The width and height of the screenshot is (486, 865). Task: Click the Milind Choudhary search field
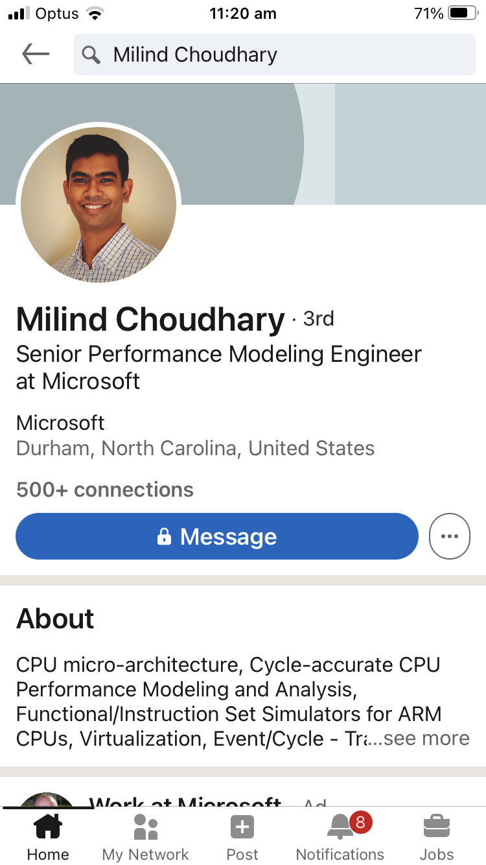click(275, 54)
